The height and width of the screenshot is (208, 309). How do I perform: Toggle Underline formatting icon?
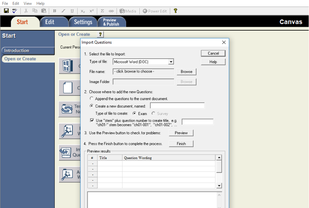72,11
